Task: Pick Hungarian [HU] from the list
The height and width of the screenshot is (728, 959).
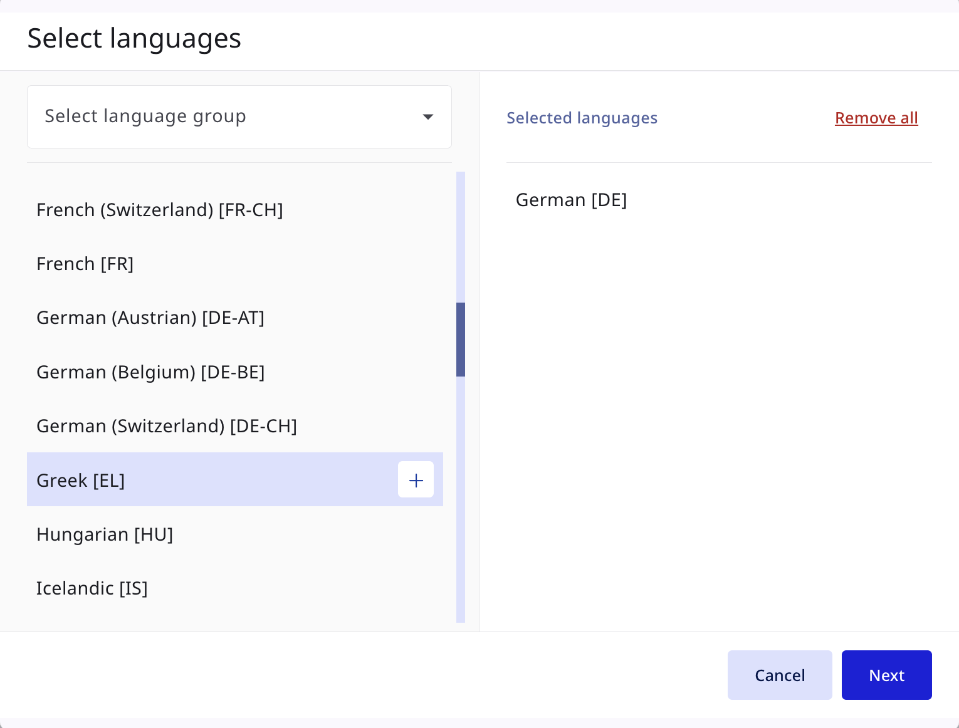Action: coord(235,534)
